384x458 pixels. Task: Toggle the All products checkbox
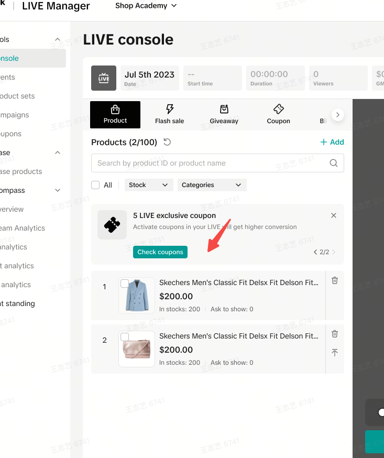[95, 185]
